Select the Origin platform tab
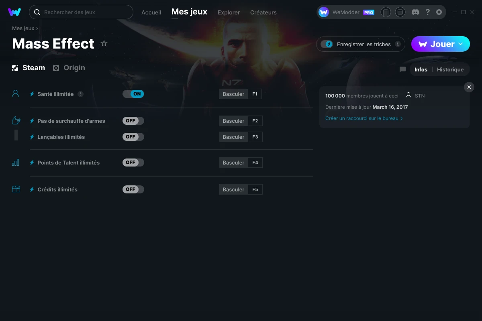The image size is (482, 321). [69, 68]
